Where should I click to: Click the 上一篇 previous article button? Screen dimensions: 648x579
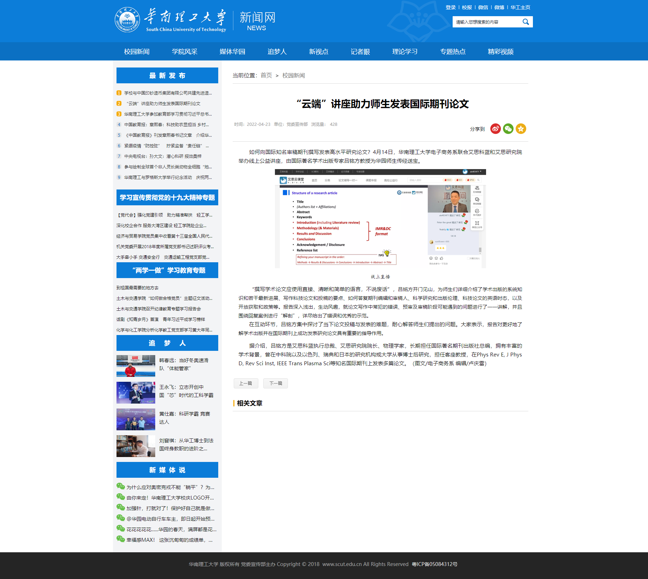[246, 383]
